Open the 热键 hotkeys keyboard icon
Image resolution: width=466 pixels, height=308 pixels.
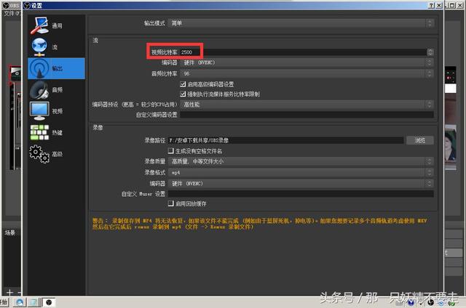click(39, 132)
